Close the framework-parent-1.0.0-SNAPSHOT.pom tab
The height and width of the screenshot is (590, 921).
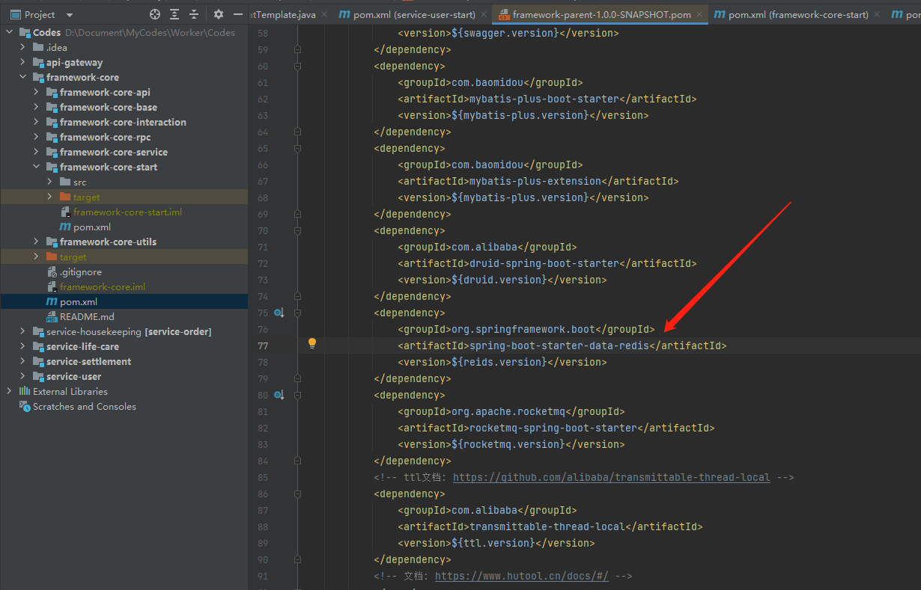tap(699, 14)
